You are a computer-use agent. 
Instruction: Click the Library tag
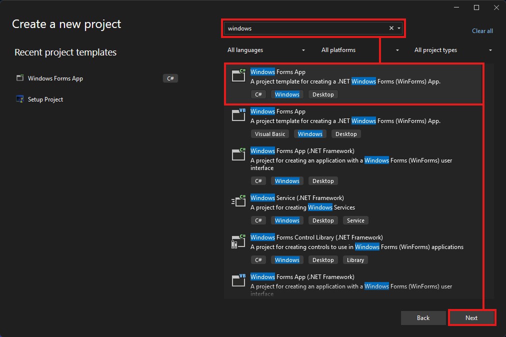point(355,260)
